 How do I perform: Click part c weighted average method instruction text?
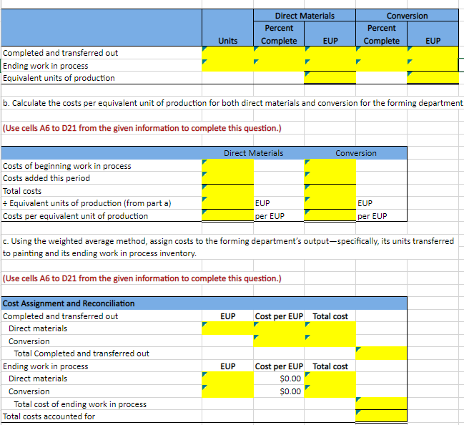(x=228, y=247)
